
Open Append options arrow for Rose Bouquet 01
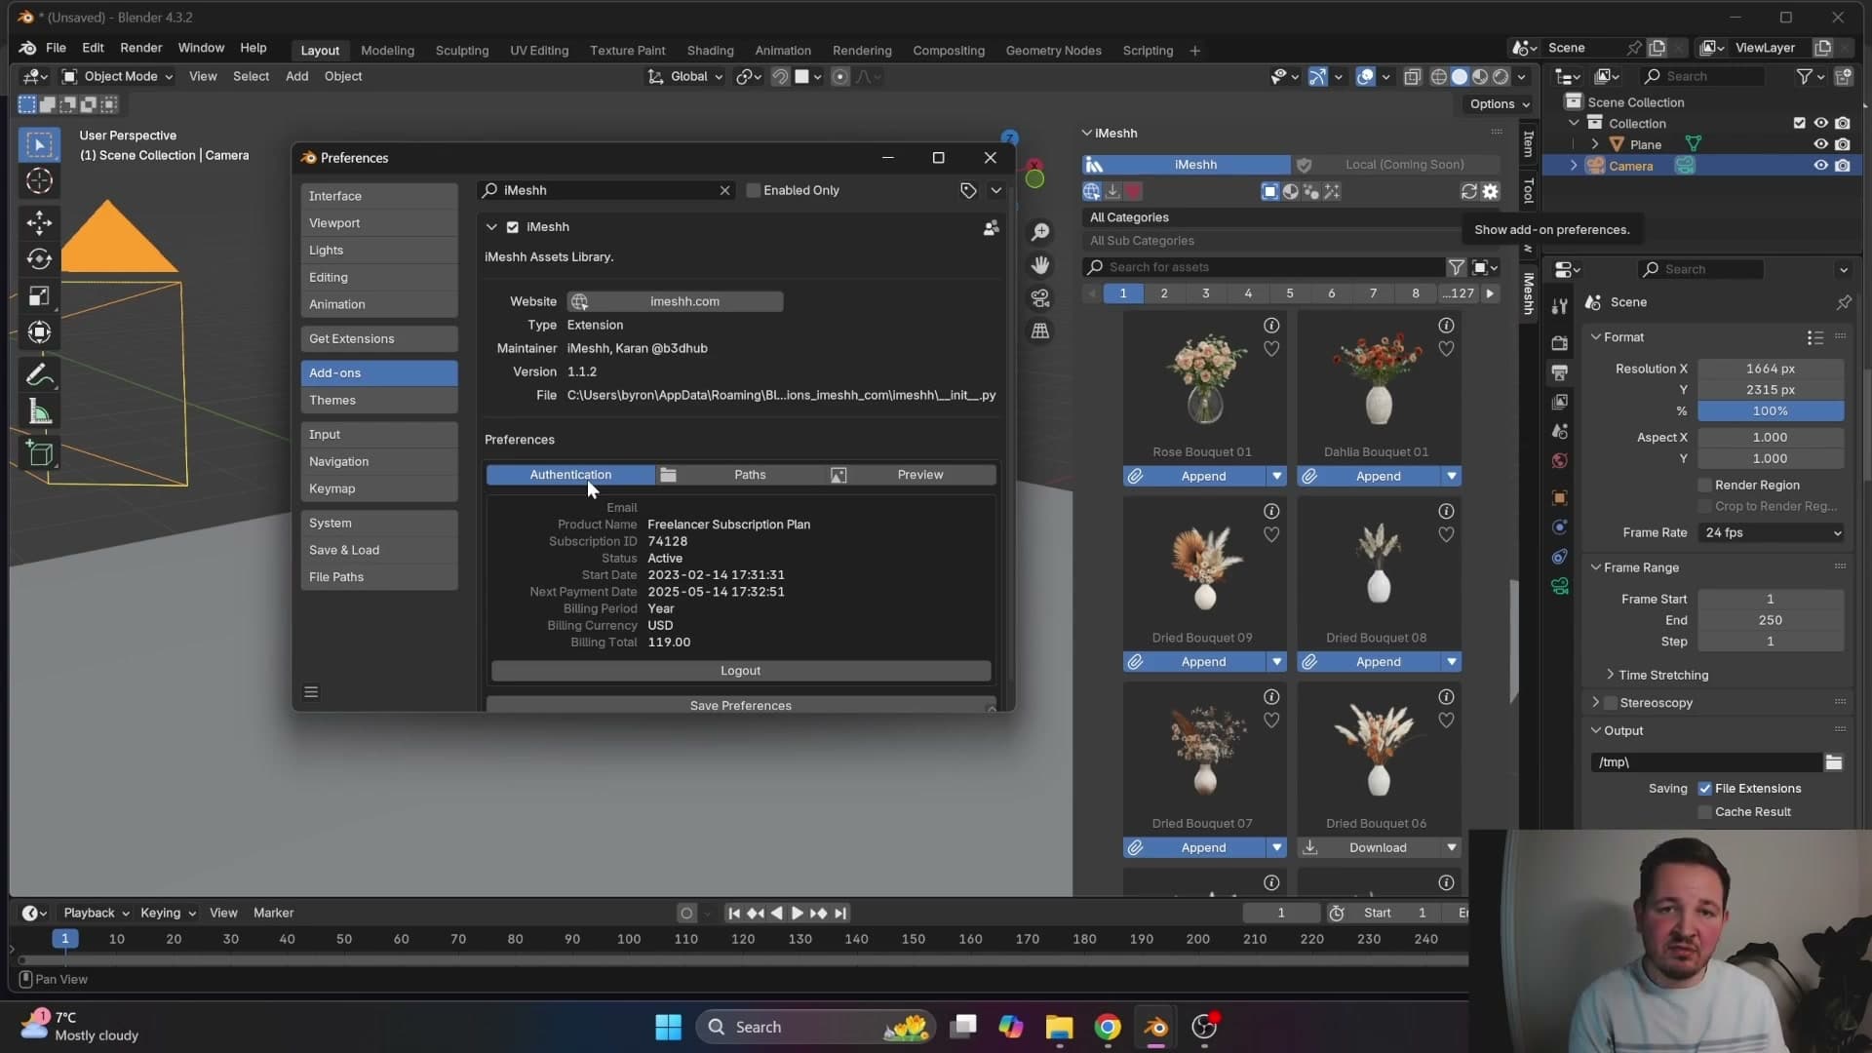[x=1276, y=477]
